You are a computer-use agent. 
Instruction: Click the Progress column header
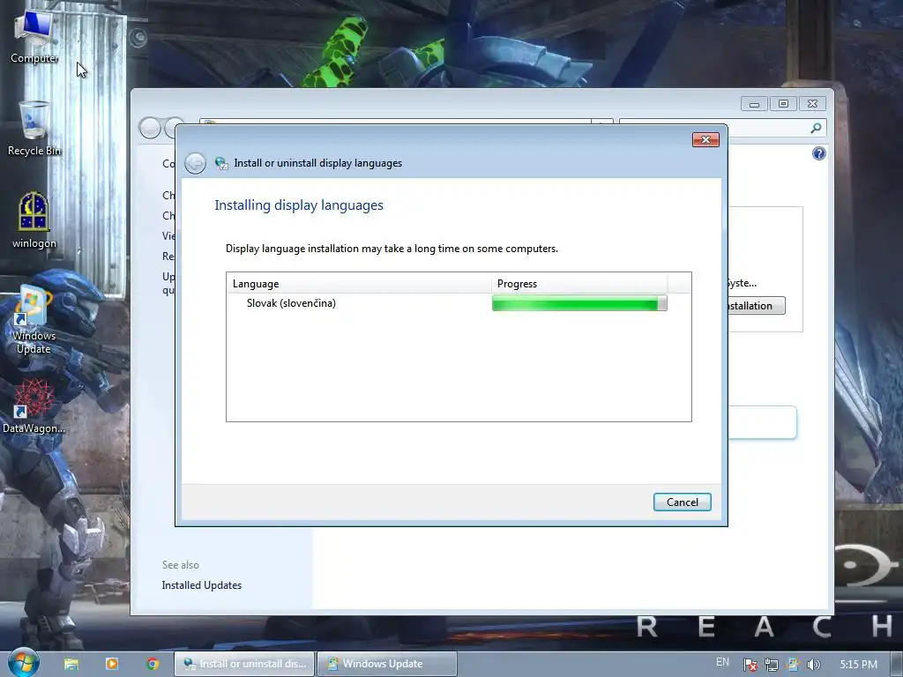(x=579, y=284)
